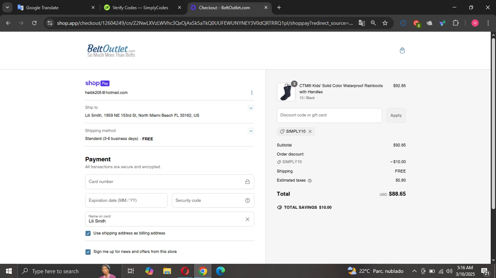Click the BeltOutlet.com logo

point(111,50)
